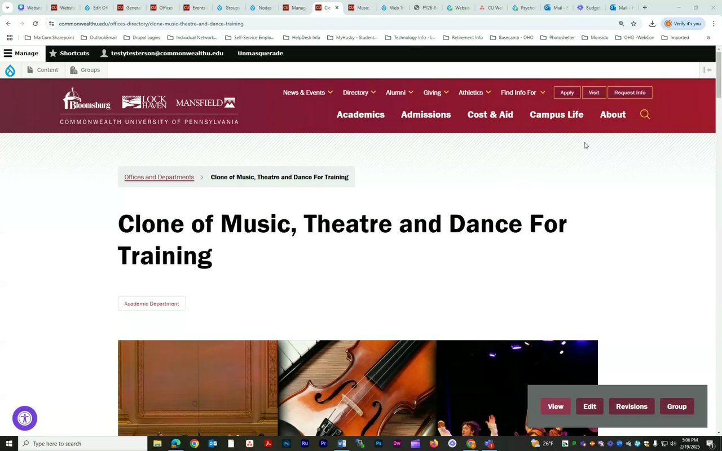Click the Unmasquerade link
The image size is (722, 451).
[x=260, y=53]
